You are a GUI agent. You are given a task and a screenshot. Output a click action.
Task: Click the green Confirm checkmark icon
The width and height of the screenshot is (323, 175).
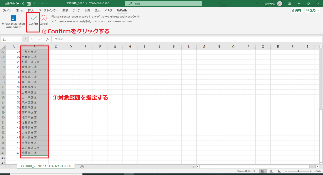point(33,18)
